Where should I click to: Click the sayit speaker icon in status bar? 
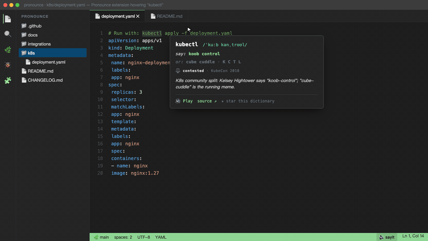(381, 237)
